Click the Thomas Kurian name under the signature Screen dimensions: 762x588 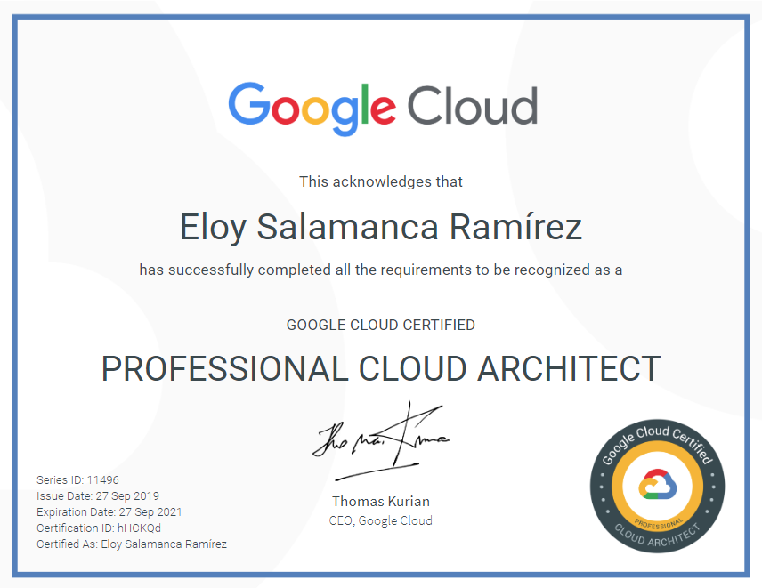coord(381,501)
